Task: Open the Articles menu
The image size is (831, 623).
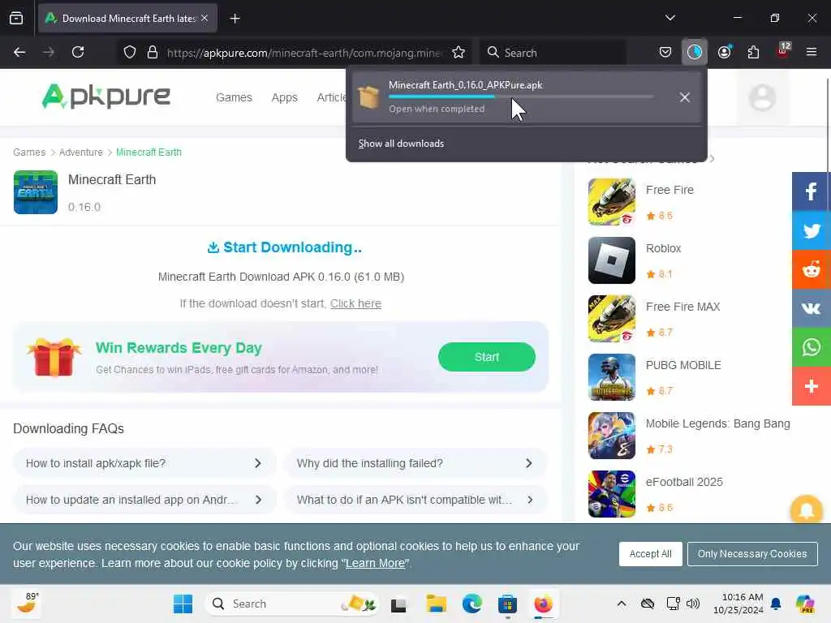Action: point(331,97)
